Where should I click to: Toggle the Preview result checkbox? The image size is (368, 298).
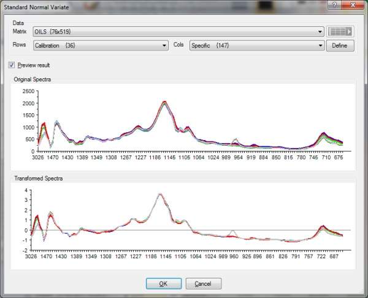[12, 65]
